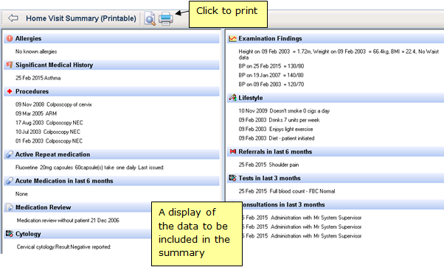The image size is (444, 267).
Task: Open print preview with magnifier icon
Action: pos(150,18)
